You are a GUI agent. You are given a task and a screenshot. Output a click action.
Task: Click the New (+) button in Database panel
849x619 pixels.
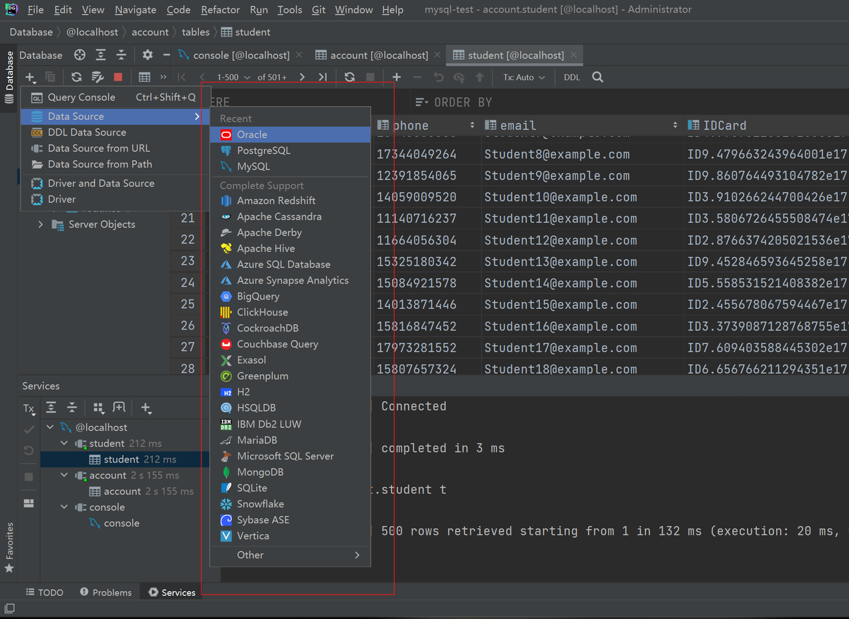click(31, 77)
